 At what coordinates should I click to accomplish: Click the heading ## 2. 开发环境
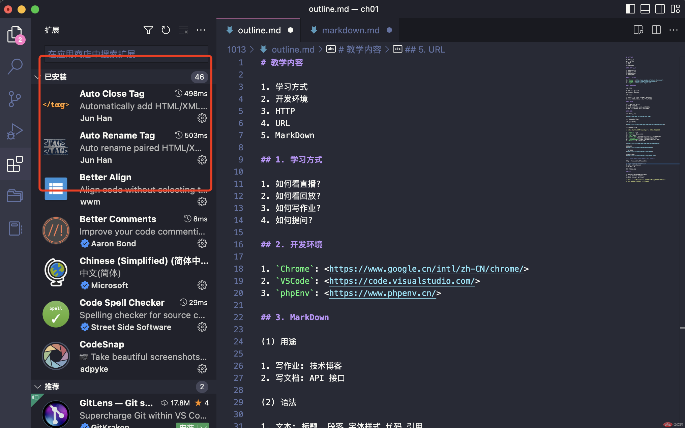292,244
